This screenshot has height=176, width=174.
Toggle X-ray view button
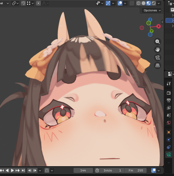point(132,3)
